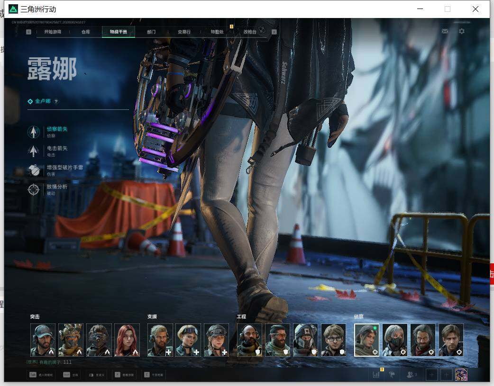Pick the bearded 侦察 operator with red scarf
Viewport: 494px width, 386px height.
coord(423,340)
